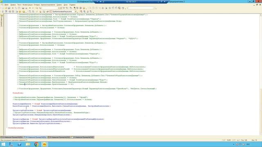262x147 pixels.
Task: Click the vertical scrollbar of code editor
Action: (261, 74)
